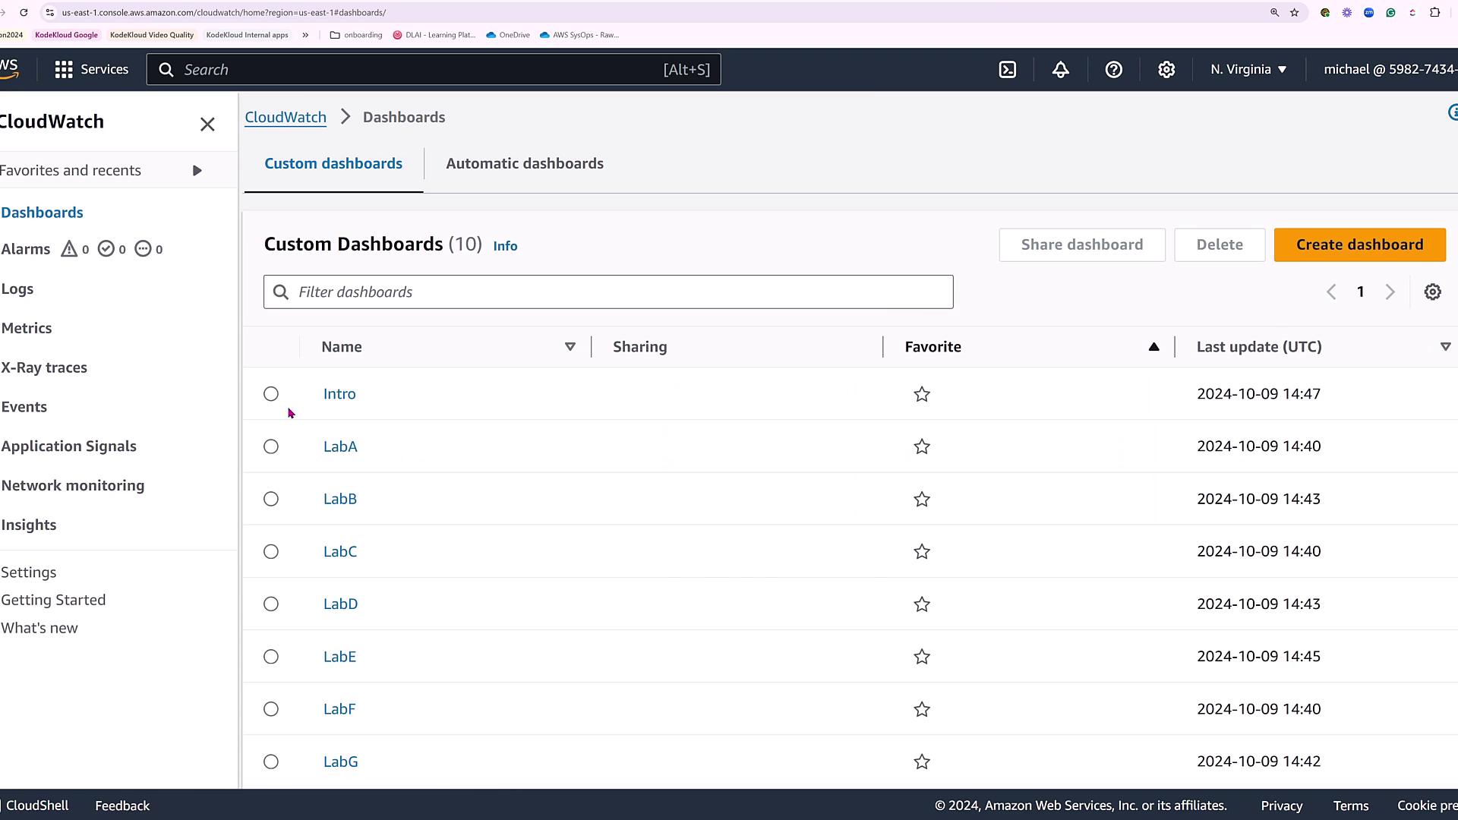Image resolution: width=1458 pixels, height=820 pixels.
Task: Open CloudShell icon in top navigation
Action: coord(1008,70)
